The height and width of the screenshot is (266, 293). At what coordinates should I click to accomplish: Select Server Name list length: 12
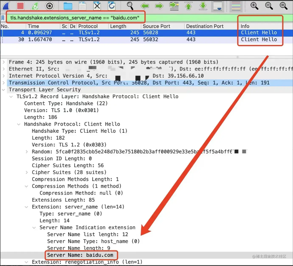click(88, 235)
